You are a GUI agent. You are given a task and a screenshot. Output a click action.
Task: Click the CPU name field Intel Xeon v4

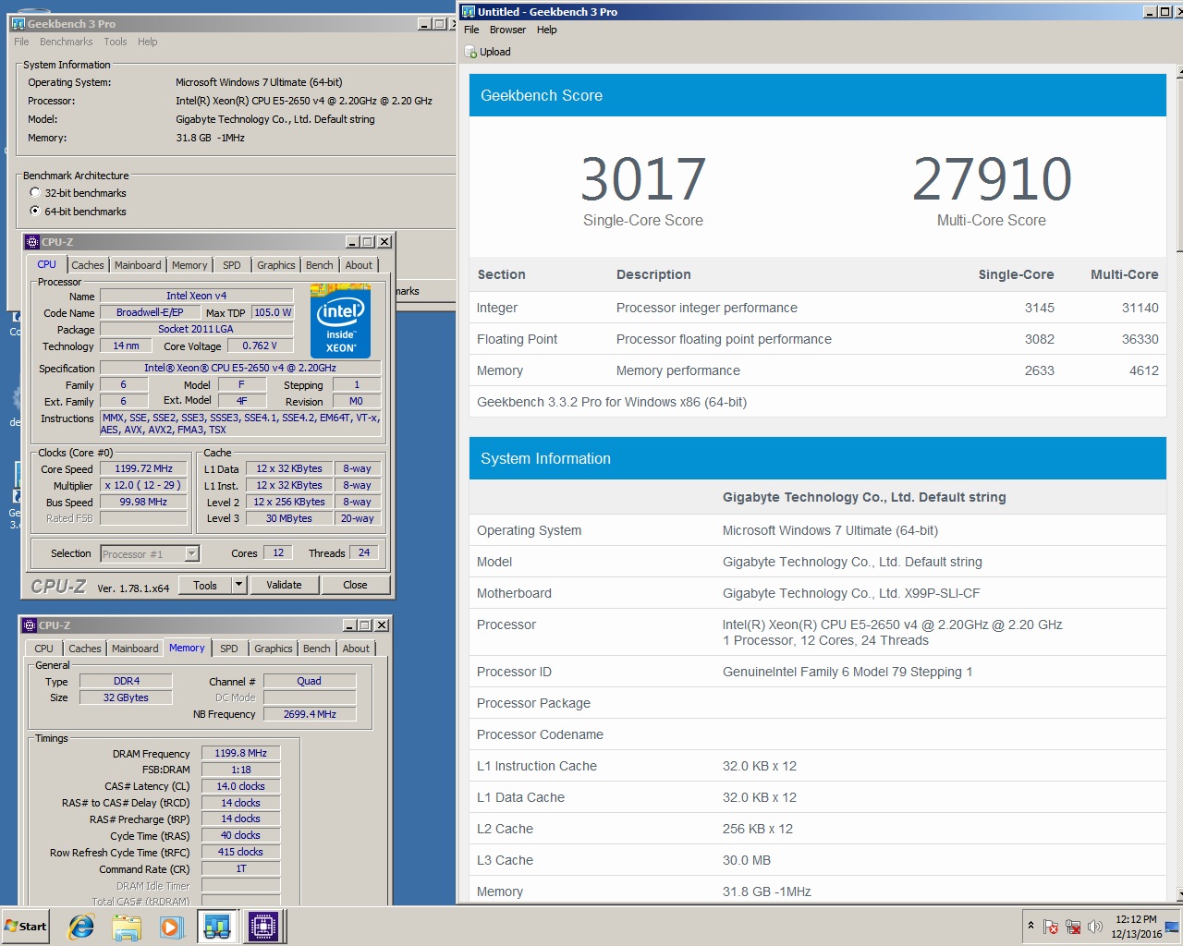196,296
